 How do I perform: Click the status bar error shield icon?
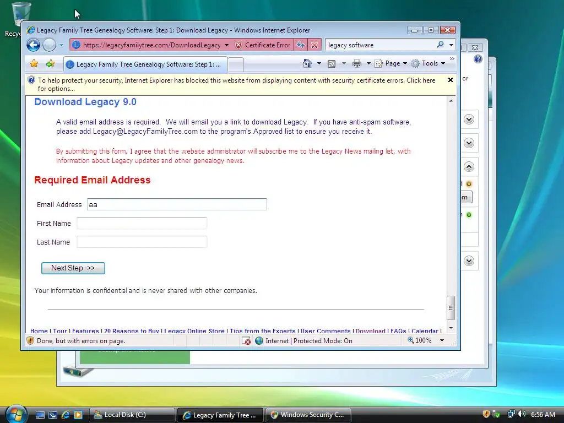point(30,340)
